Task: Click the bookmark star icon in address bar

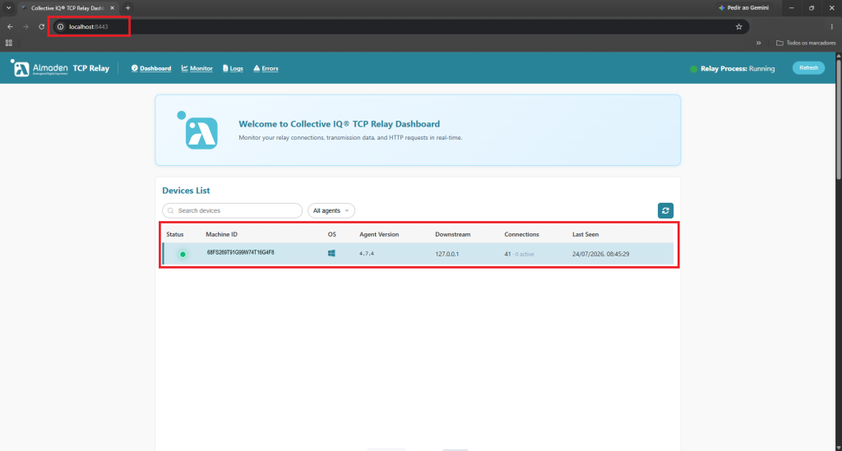Action: 739,27
